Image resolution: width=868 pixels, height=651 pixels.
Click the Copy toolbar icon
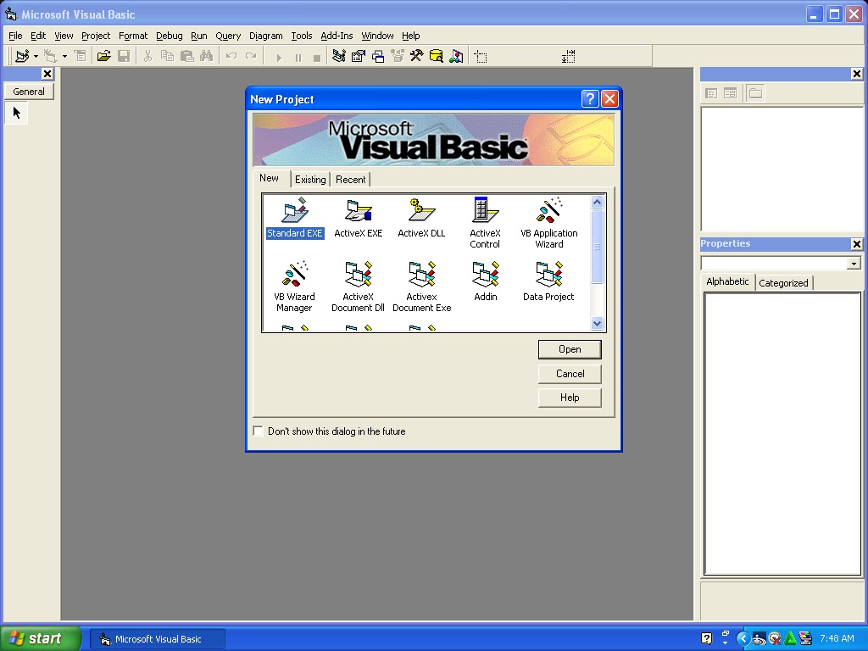(167, 56)
